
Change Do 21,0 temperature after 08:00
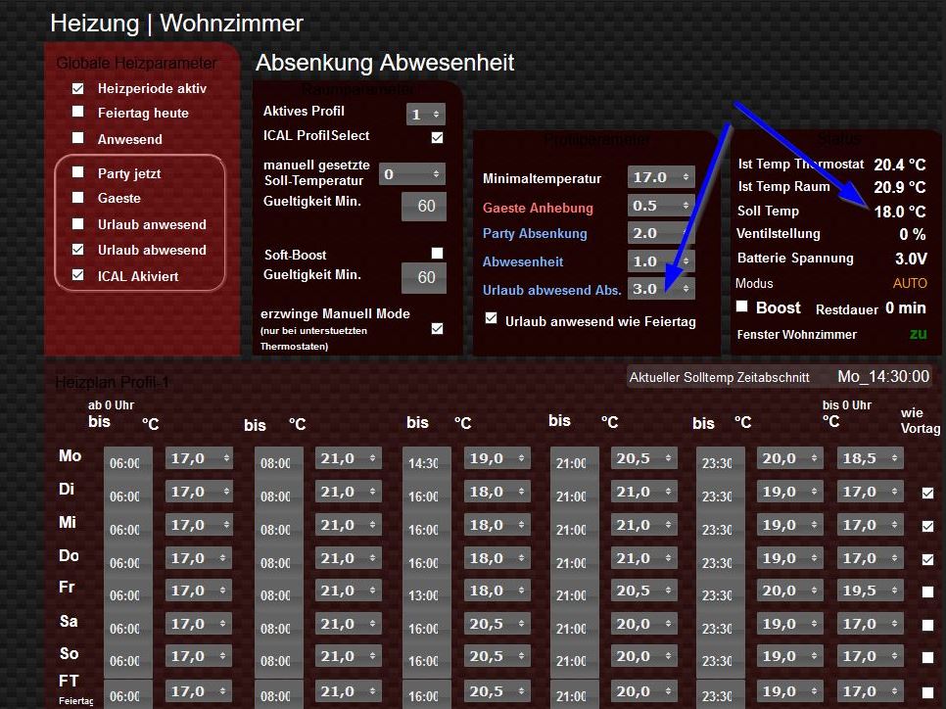(348, 558)
